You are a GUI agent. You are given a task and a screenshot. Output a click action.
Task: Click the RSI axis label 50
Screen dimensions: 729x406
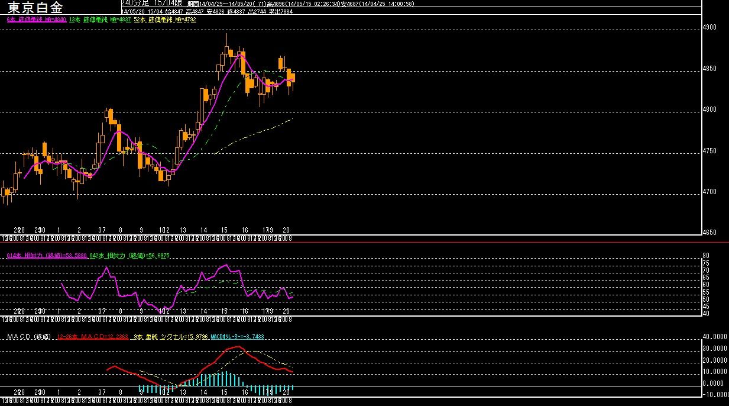[705, 299]
